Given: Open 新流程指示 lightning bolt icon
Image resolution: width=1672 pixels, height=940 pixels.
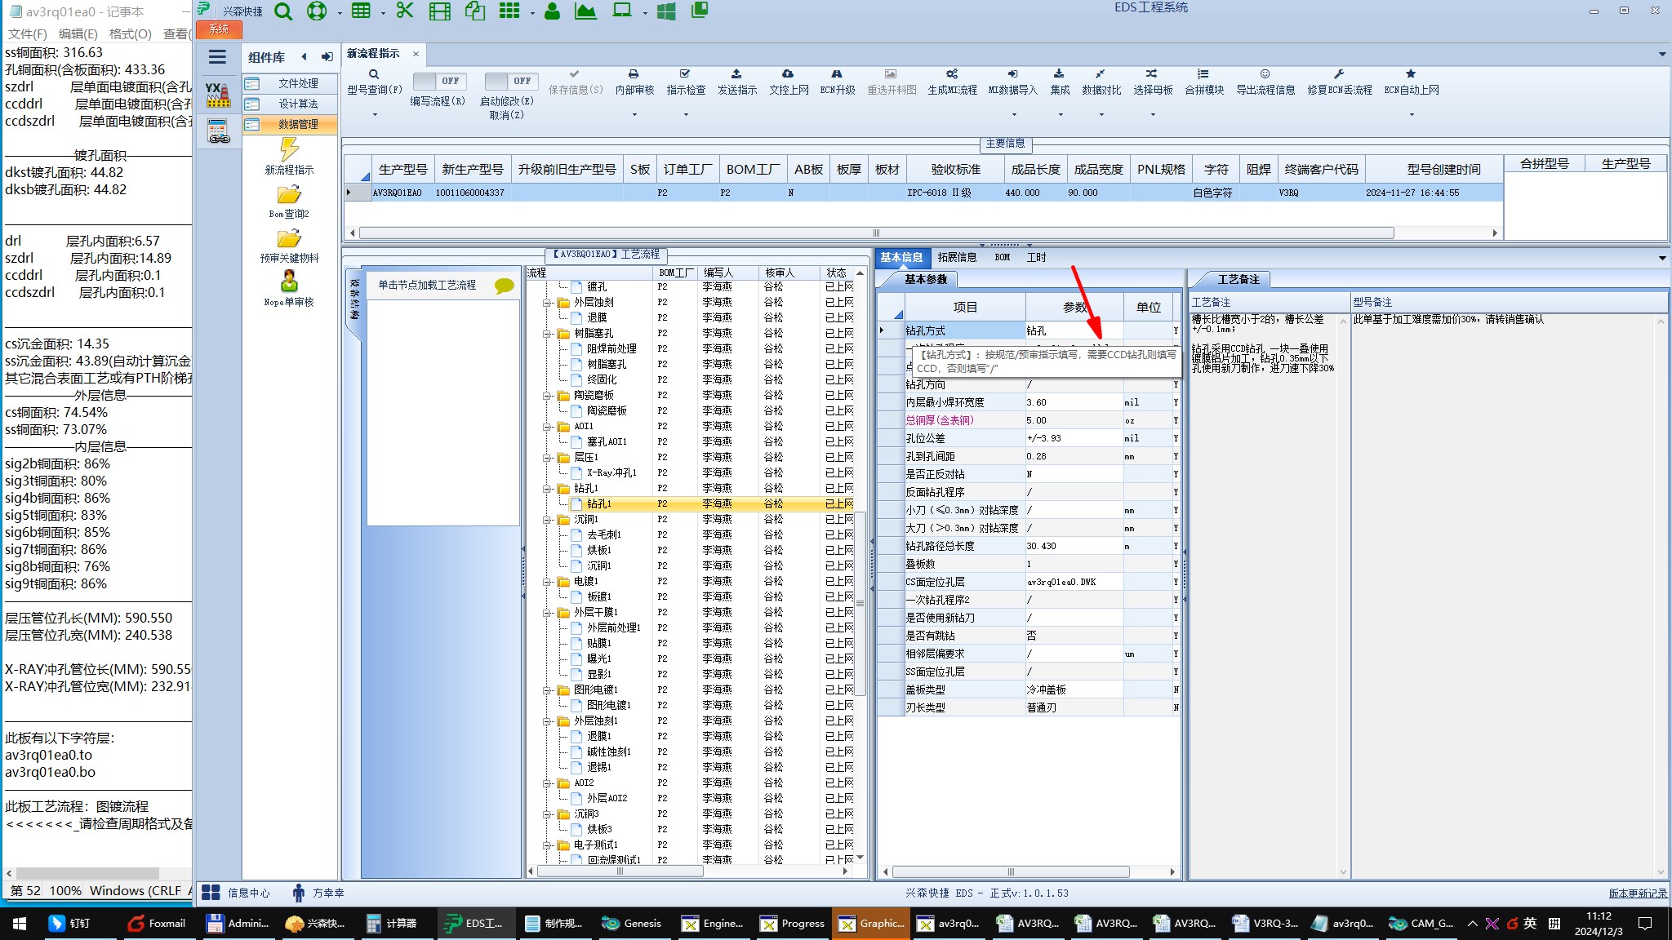Looking at the screenshot, I should (x=289, y=149).
